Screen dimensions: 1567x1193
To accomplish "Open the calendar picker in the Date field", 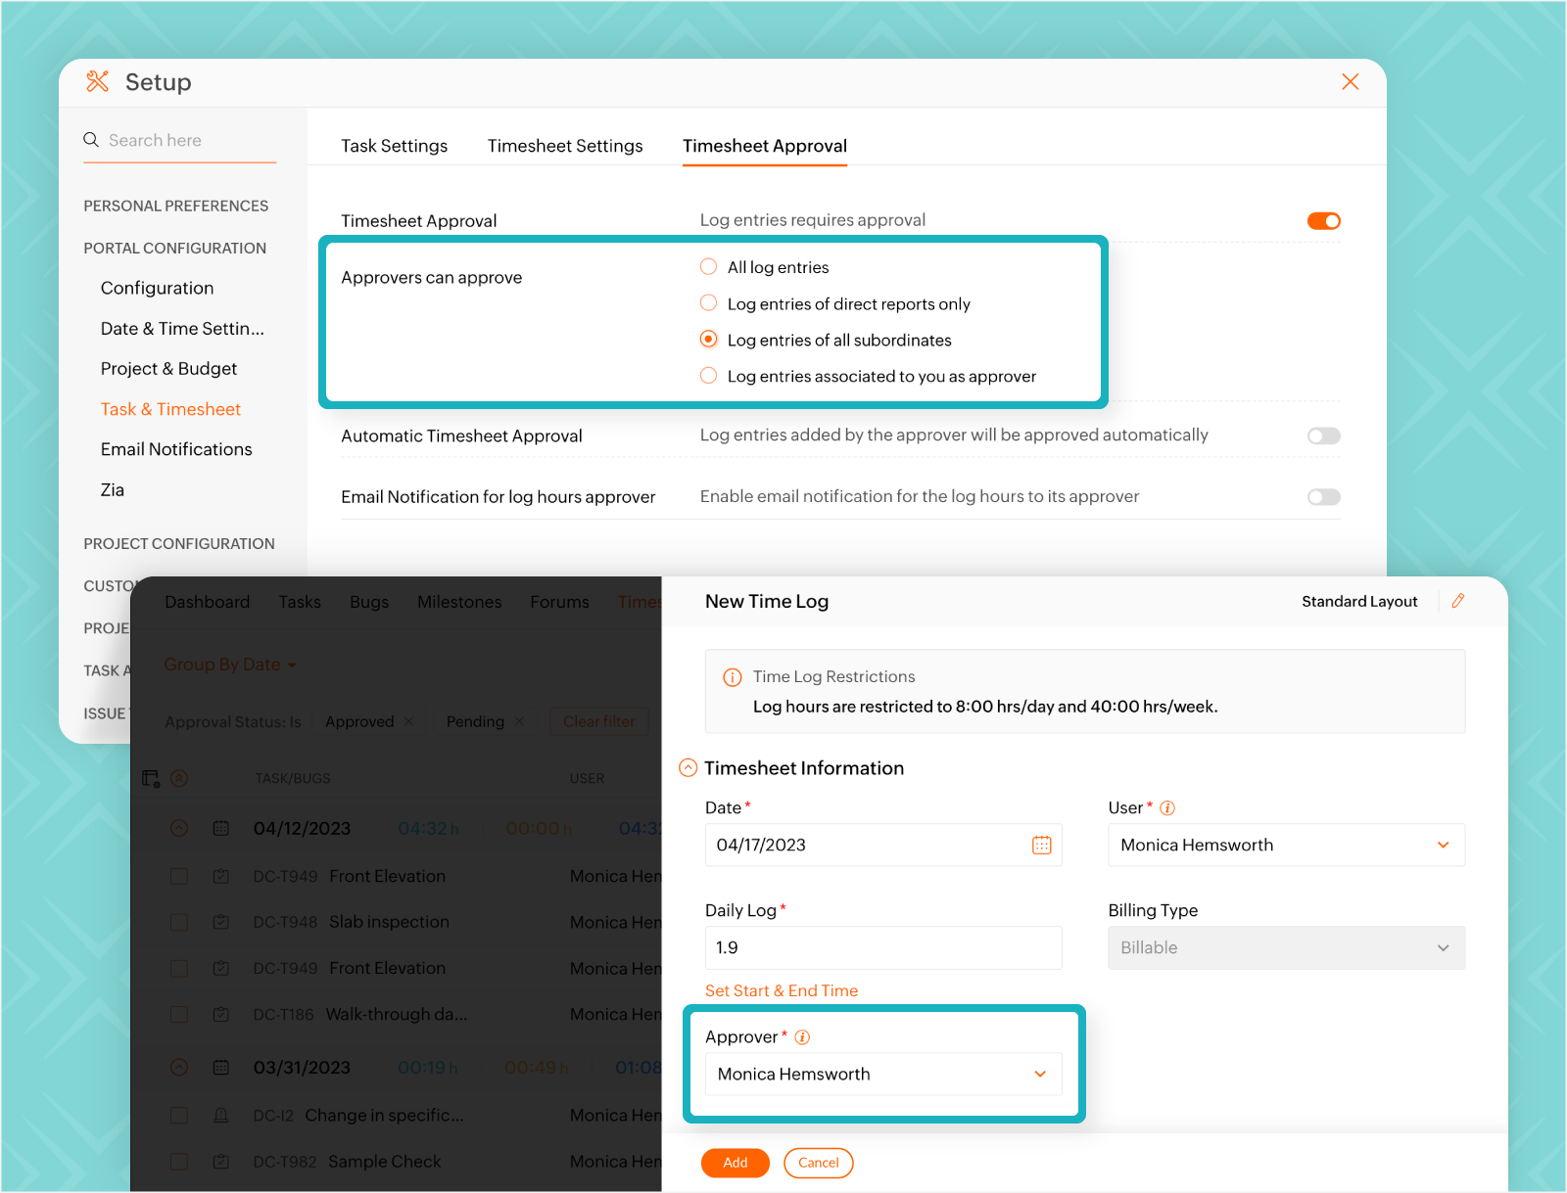I will 1041,845.
